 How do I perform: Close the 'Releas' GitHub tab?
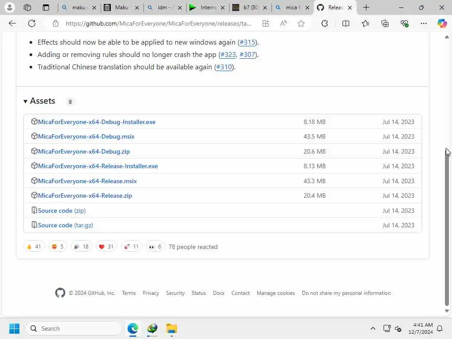[x=350, y=8]
